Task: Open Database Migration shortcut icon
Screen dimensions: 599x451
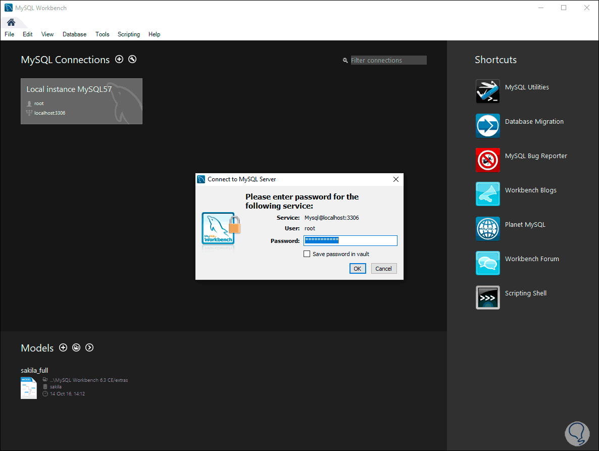Action: pos(487,126)
